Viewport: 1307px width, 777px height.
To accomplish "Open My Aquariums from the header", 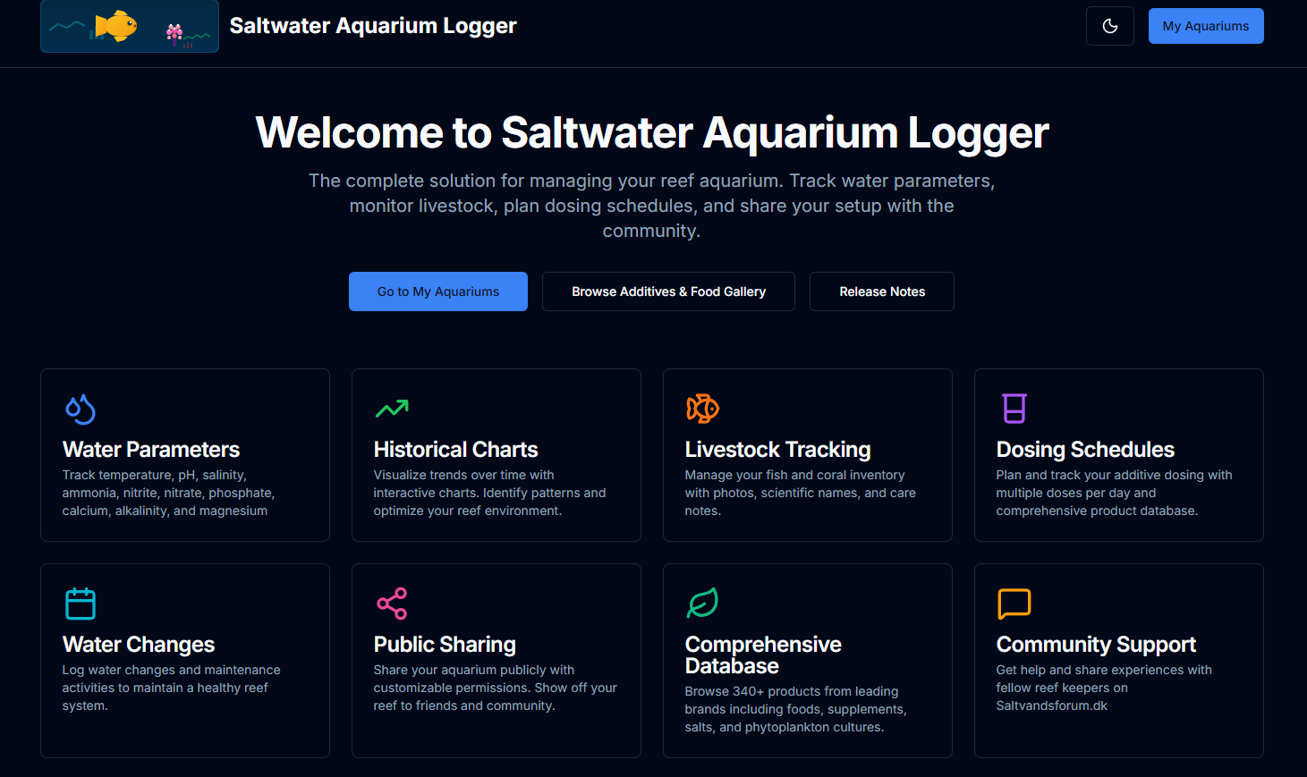I will point(1205,26).
